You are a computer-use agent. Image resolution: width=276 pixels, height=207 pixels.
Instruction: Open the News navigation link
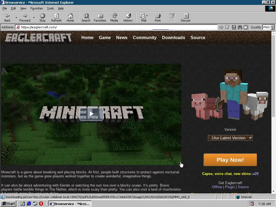(122, 38)
